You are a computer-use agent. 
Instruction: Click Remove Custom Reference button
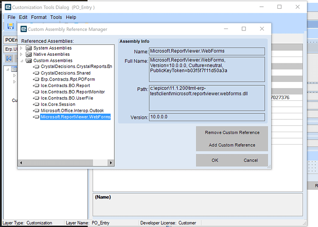232,133
